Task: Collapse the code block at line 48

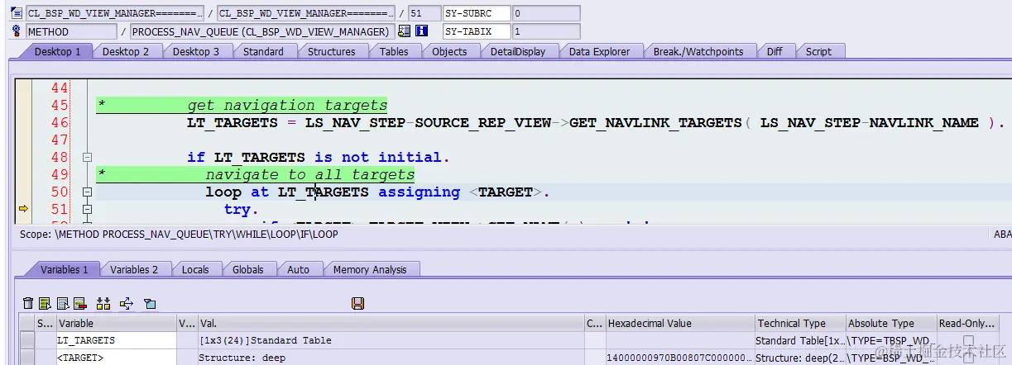Action: point(88,158)
